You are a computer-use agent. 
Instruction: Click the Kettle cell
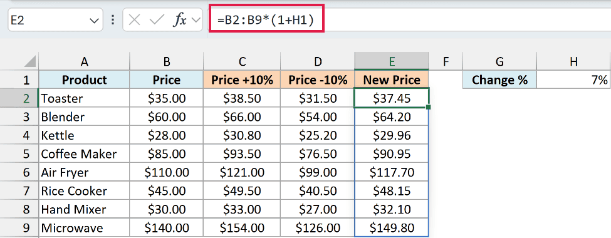coord(84,135)
